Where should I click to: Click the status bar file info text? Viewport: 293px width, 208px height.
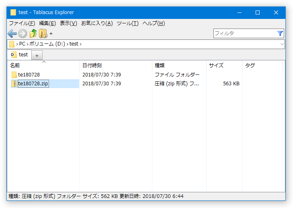click(96, 196)
